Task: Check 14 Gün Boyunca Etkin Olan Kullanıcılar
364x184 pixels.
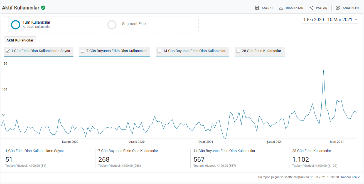Action: click(x=159, y=51)
